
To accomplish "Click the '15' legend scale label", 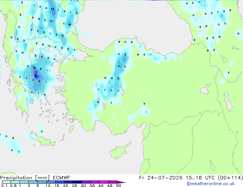I will click(57, 185).
